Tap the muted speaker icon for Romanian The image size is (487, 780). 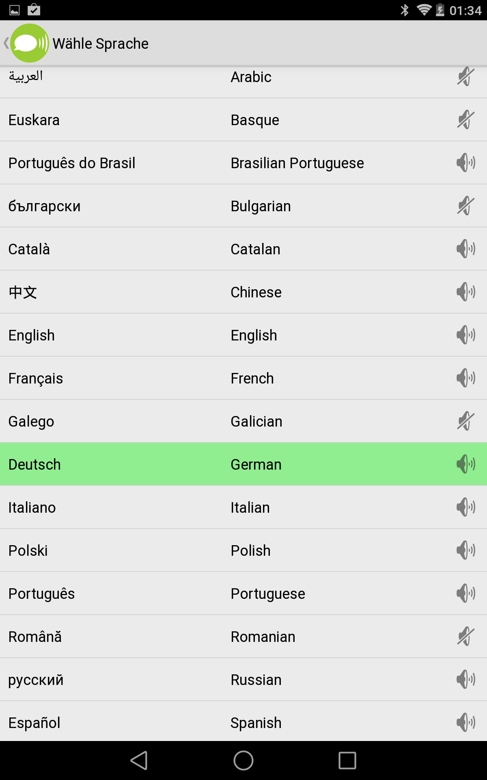tap(466, 637)
